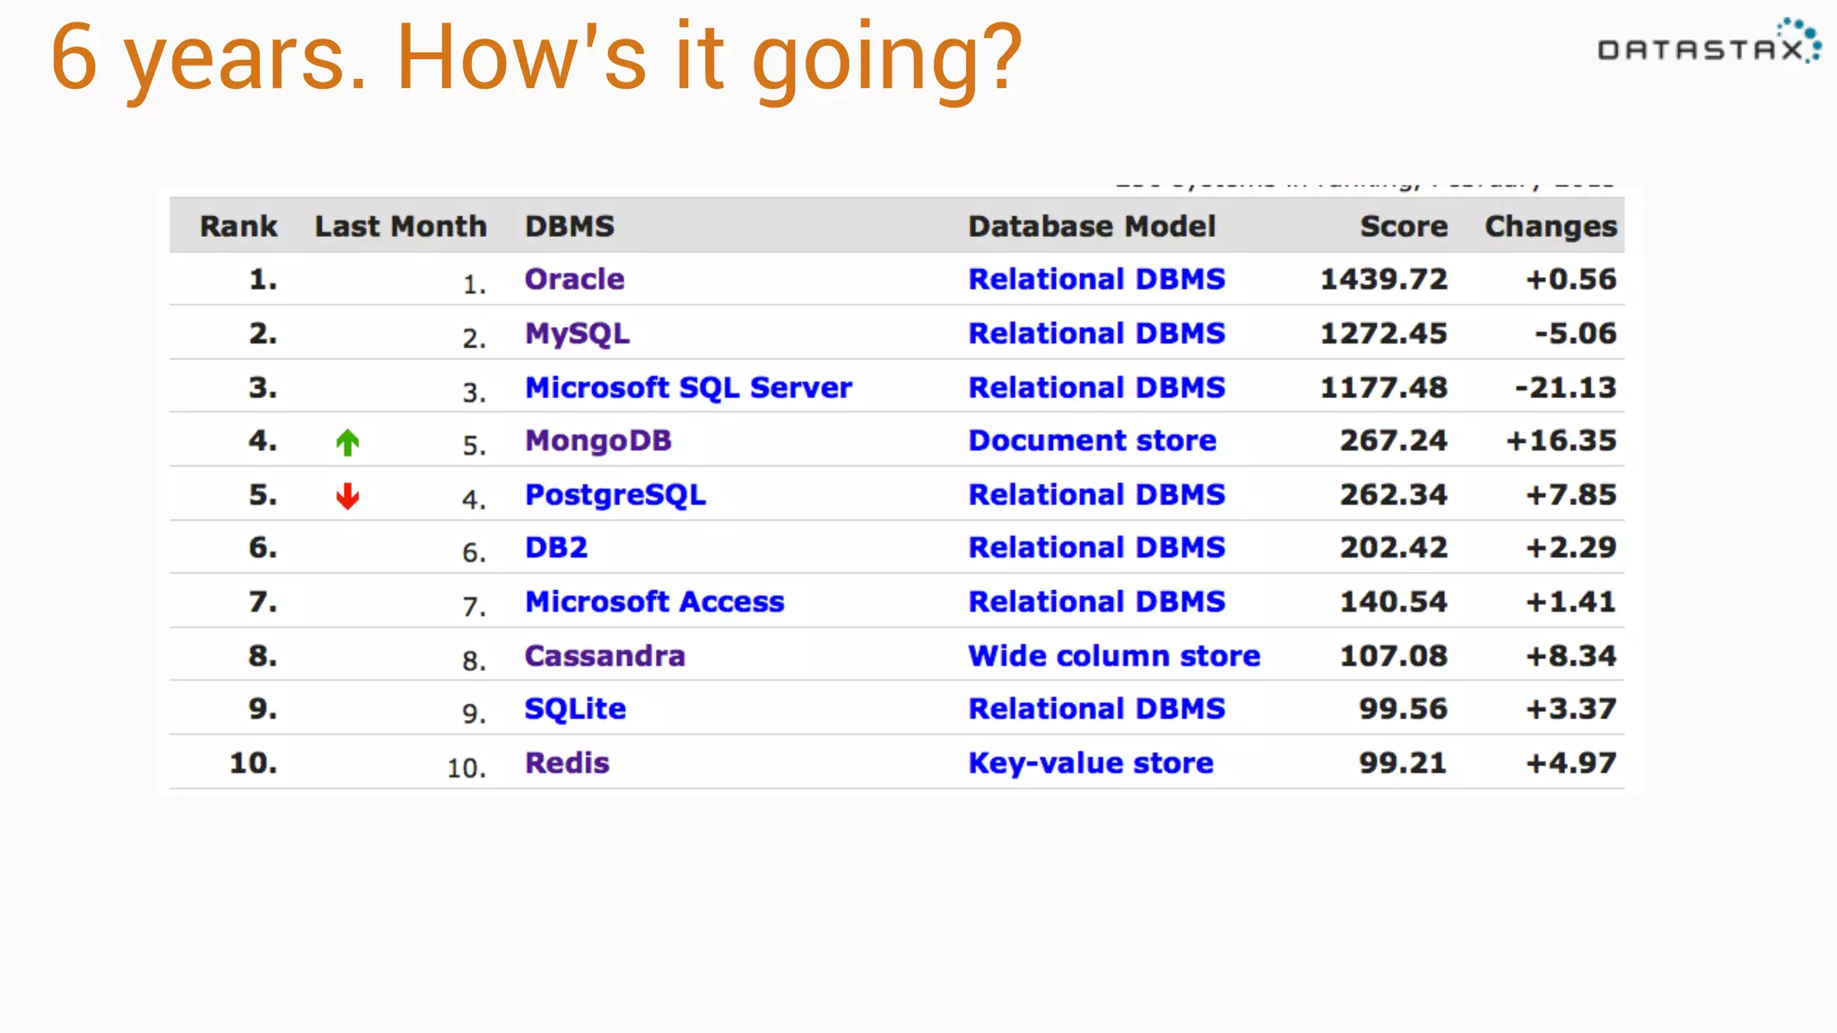Click the red down arrow beside PostgreSQL
This screenshot has width=1837, height=1033.
347,496
